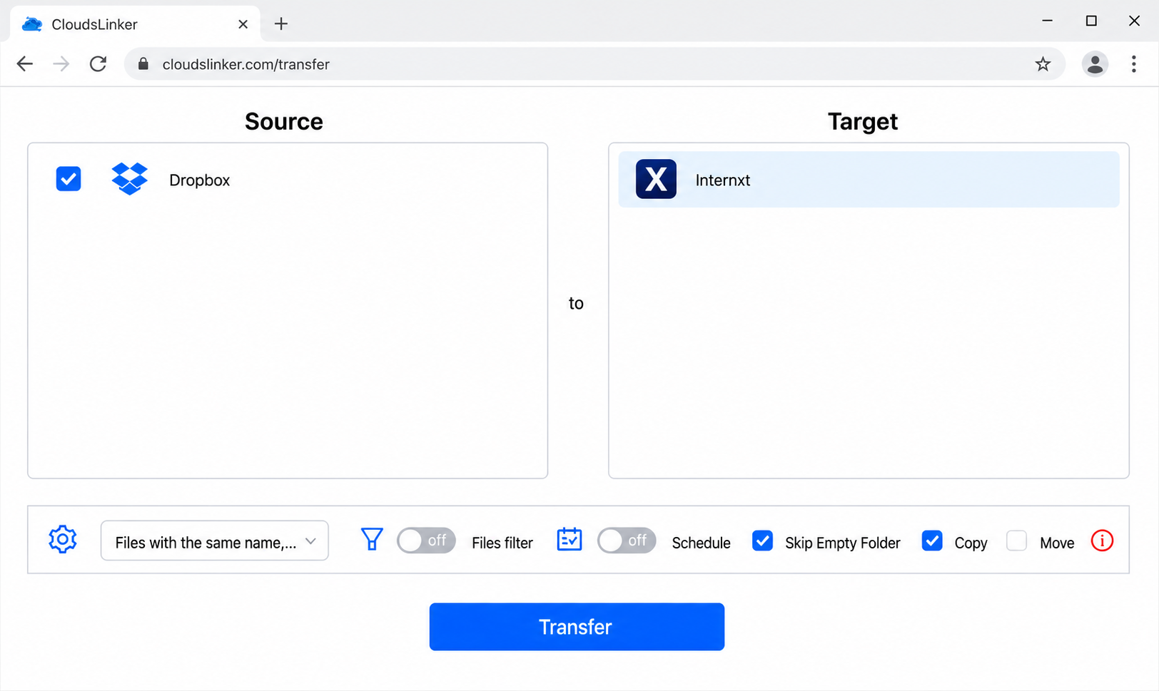
Task: Click the padlock site info icon
Action: [x=143, y=64]
